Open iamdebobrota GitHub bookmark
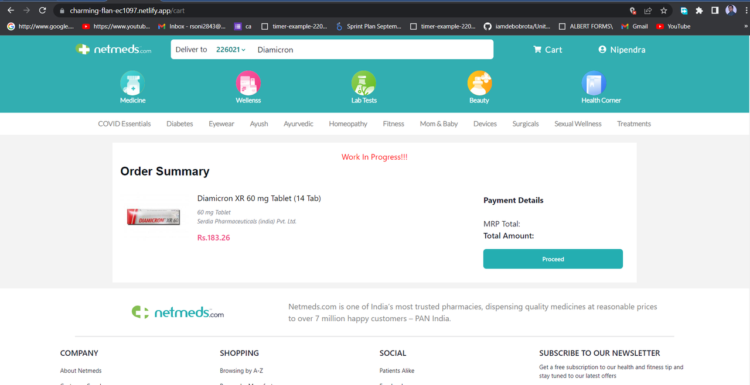Screen dimensions: 750x385 (x=517, y=26)
